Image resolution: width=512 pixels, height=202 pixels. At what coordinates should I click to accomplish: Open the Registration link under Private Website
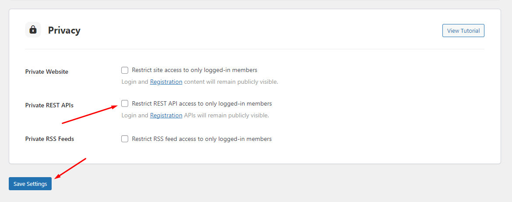point(166,82)
